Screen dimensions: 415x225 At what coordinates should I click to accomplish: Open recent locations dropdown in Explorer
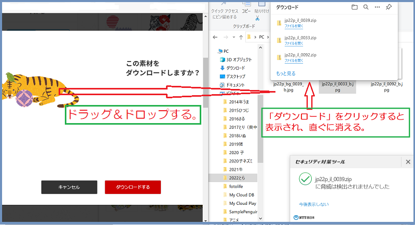(x=234, y=37)
